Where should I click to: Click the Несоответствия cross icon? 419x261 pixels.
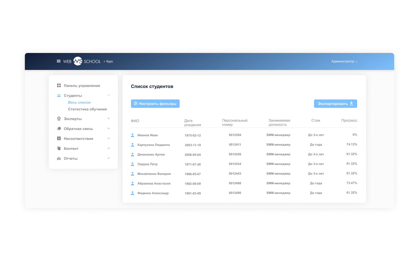[59, 139]
